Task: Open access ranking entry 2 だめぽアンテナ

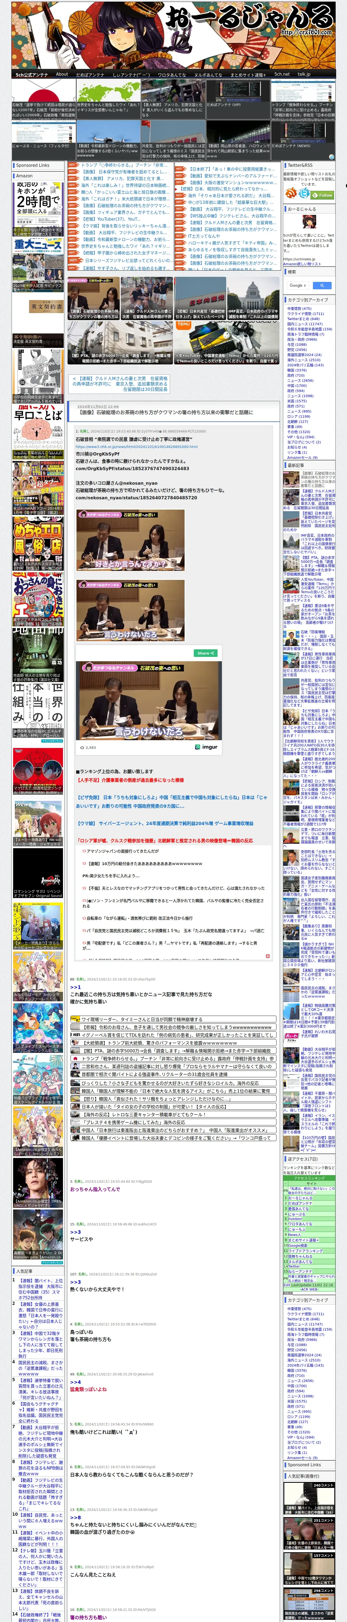Action: (x=301, y=1203)
